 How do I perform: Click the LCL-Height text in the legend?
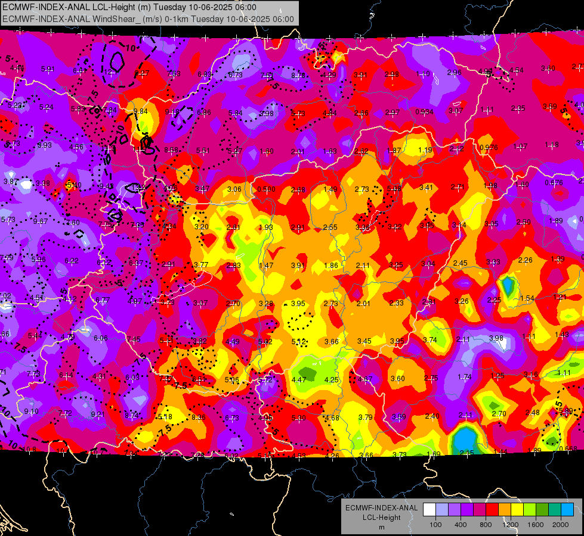(381, 518)
